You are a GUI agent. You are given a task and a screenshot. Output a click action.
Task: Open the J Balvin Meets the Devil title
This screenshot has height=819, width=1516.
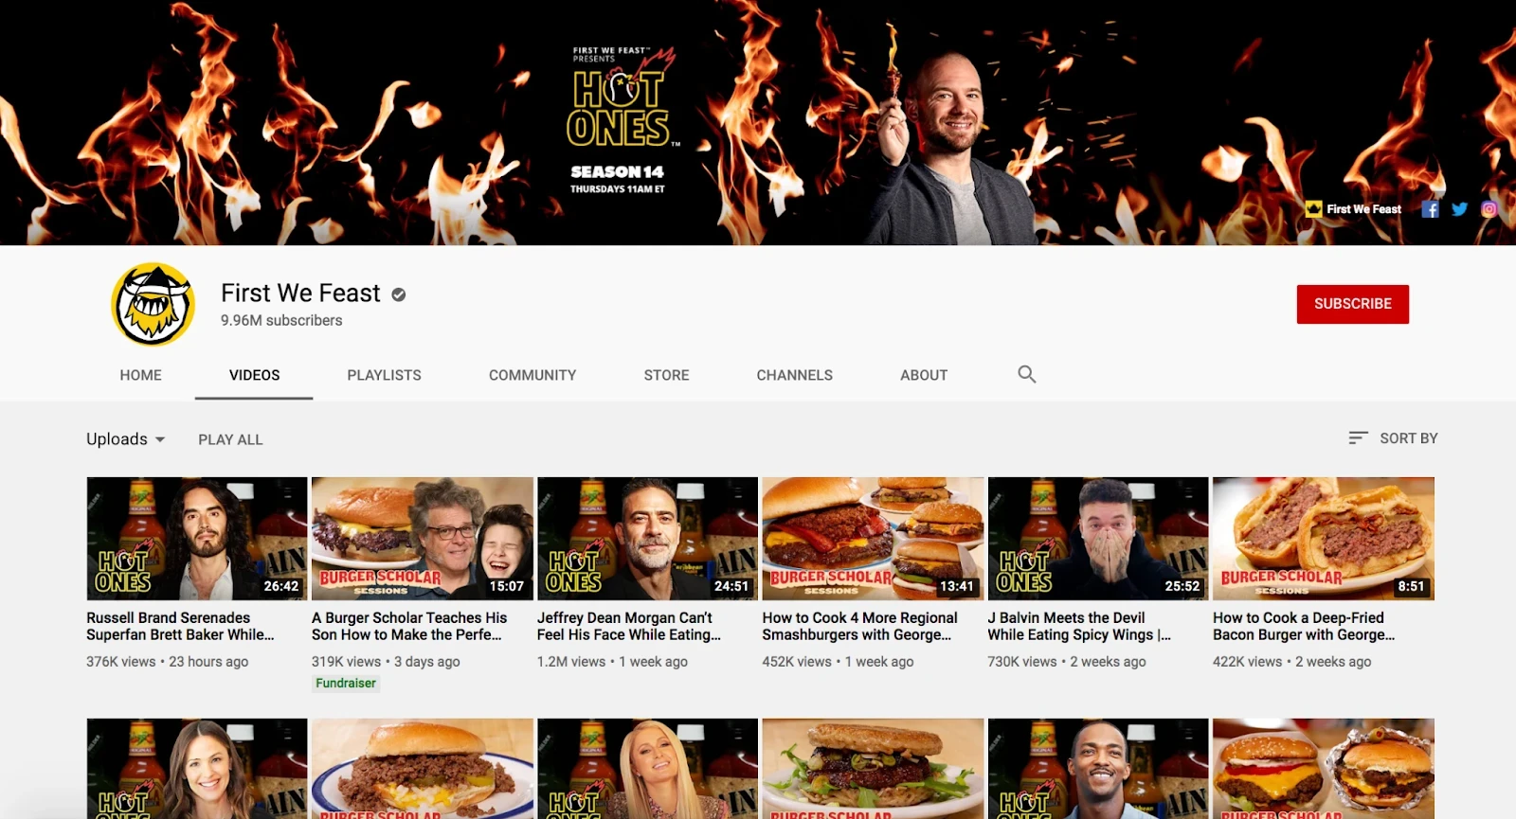pos(1078,626)
